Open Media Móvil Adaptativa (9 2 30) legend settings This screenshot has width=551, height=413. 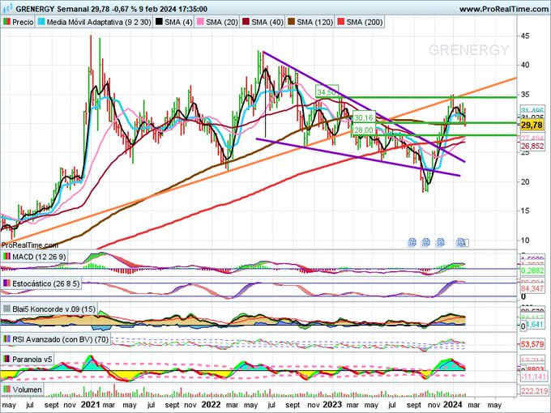point(94,22)
